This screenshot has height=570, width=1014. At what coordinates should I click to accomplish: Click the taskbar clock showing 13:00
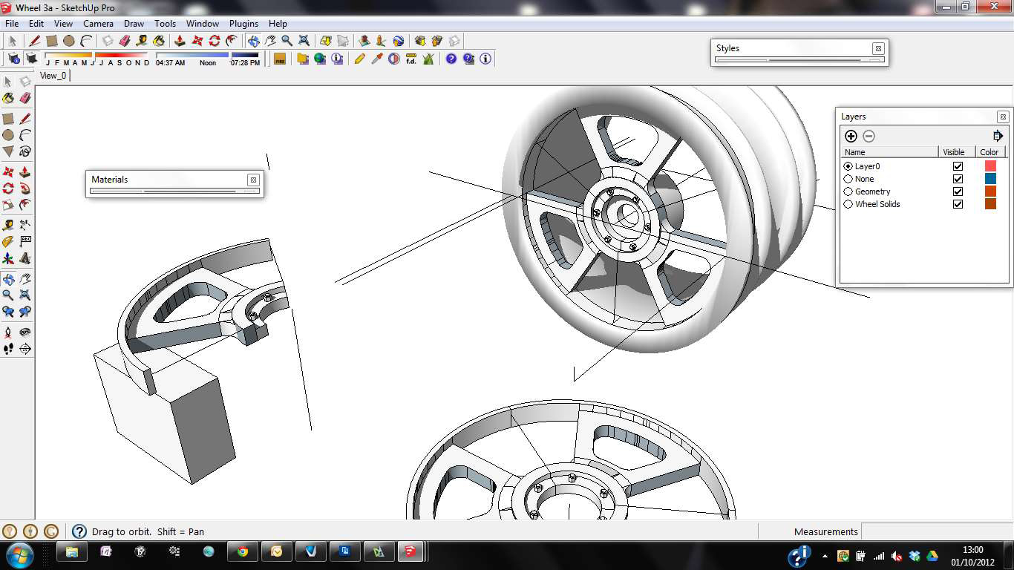click(972, 555)
